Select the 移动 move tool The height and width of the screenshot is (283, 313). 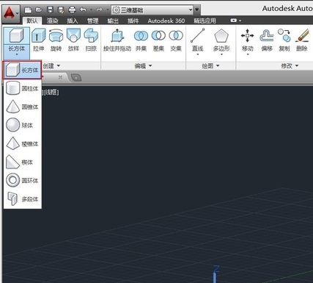248,40
